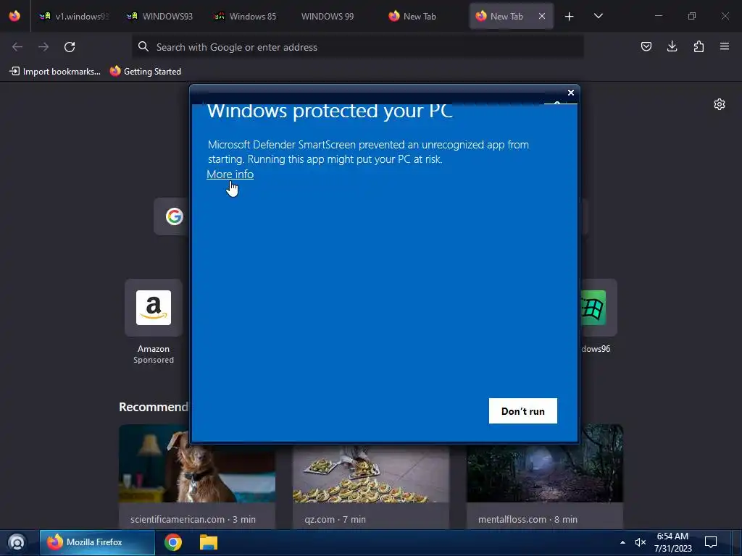The height and width of the screenshot is (556, 742).
Task: Click the Firefox View icon in the tab bar
Action: [14, 16]
